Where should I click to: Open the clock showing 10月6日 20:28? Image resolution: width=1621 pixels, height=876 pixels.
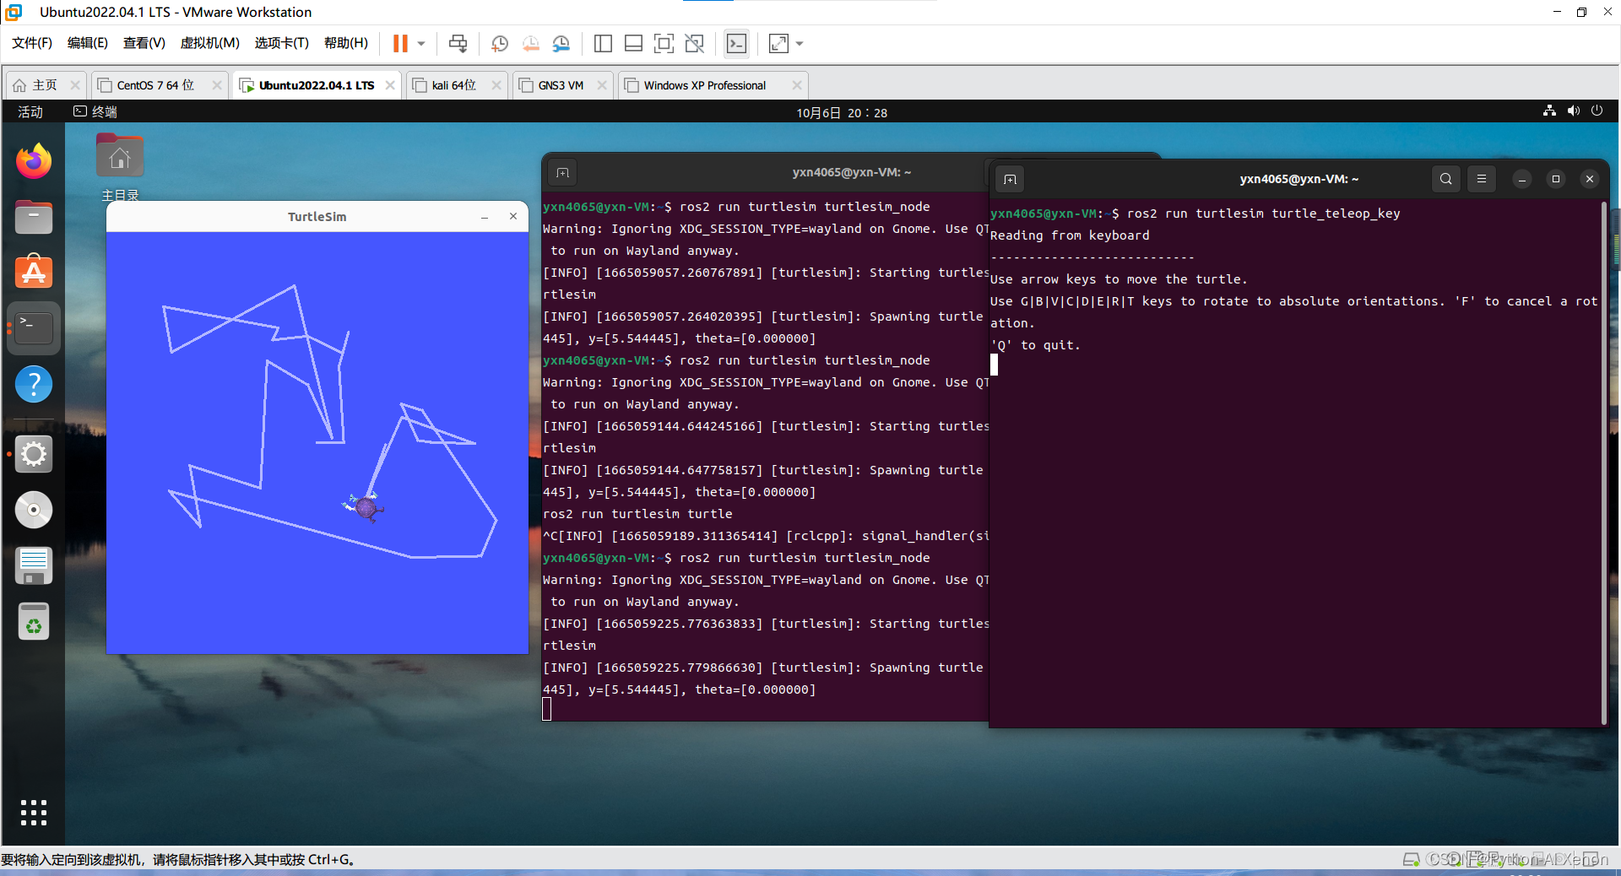(842, 112)
